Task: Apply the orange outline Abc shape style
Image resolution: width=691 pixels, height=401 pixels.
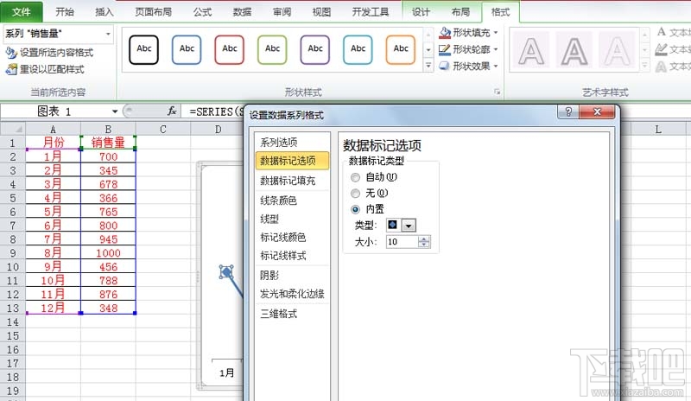Action: 400,49
